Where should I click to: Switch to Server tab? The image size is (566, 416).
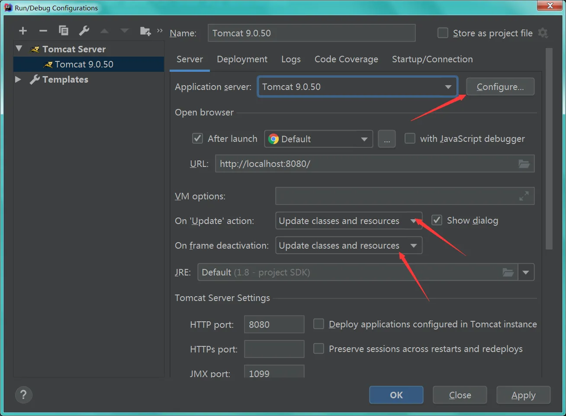[190, 59]
